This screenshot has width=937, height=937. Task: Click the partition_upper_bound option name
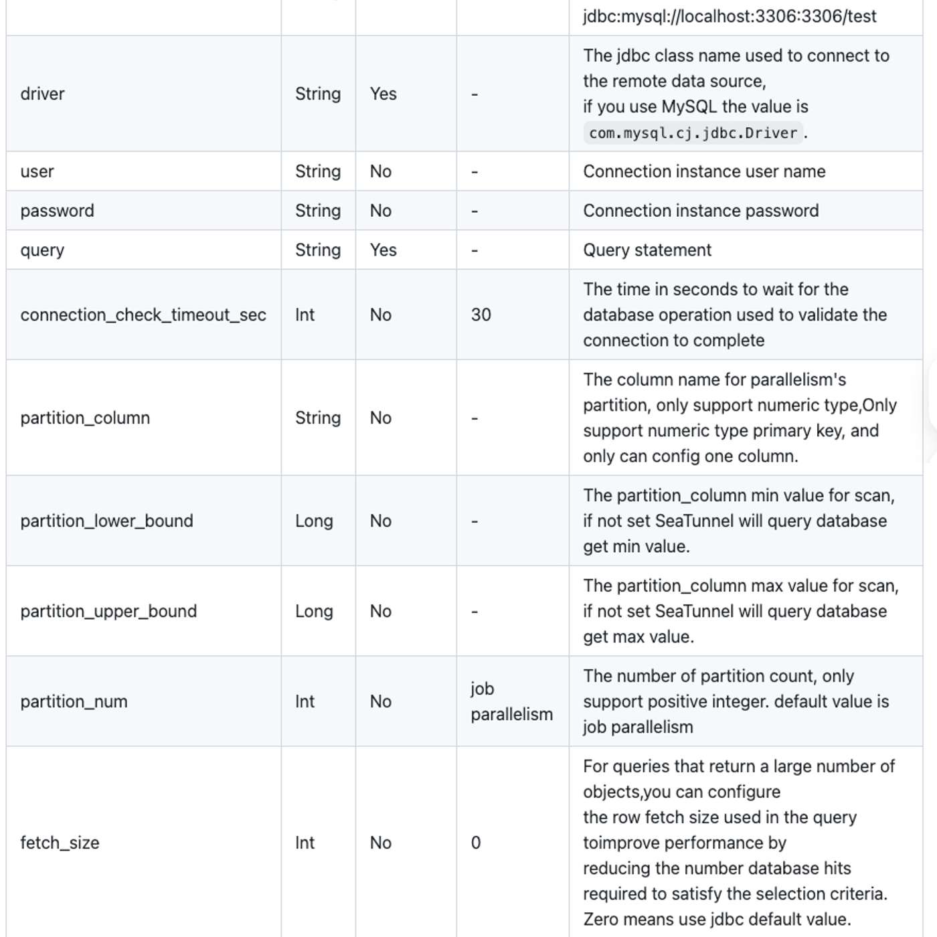tap(108, 611)
